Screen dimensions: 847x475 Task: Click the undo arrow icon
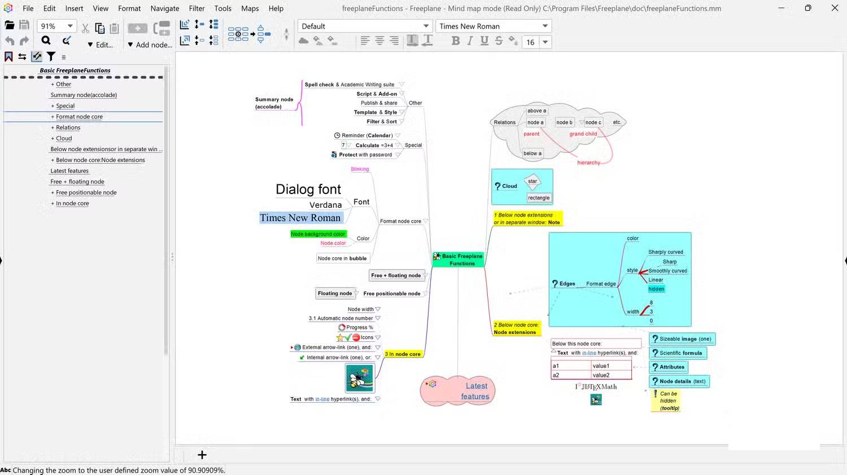[10, 41]
